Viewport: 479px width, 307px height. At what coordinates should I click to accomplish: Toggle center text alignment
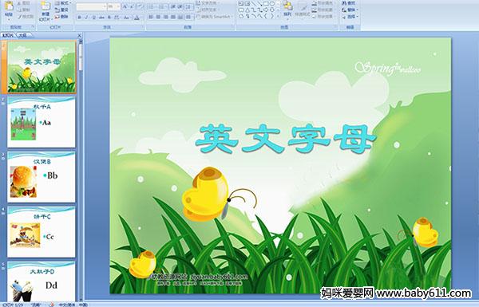click(159, 18)
